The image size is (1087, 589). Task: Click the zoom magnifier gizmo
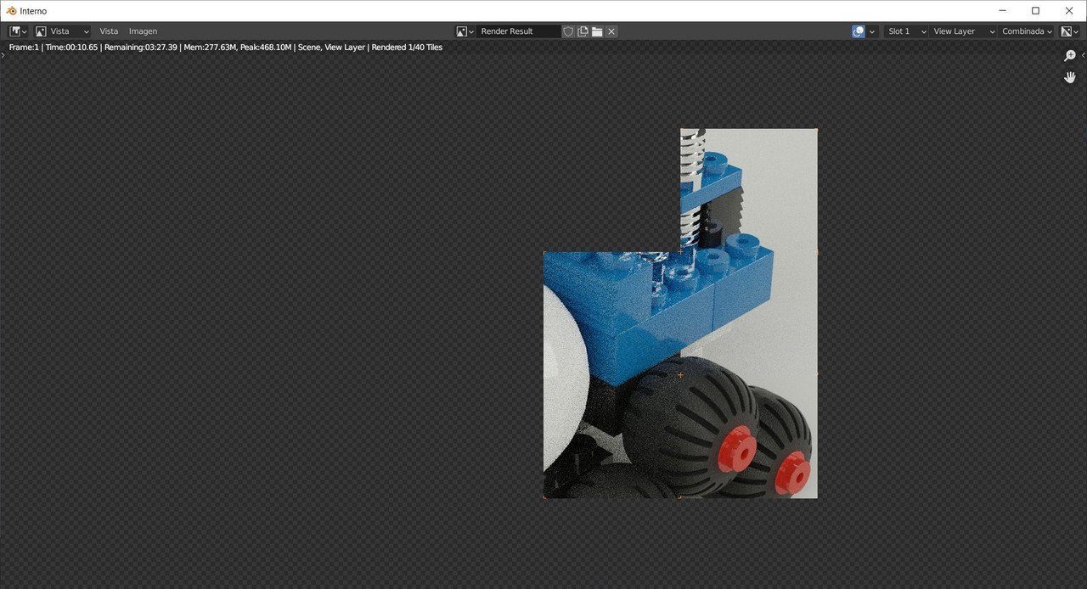[1070, 56]
